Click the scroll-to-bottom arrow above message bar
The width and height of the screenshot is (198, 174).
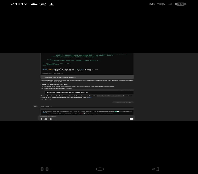[x=85, y=113]
